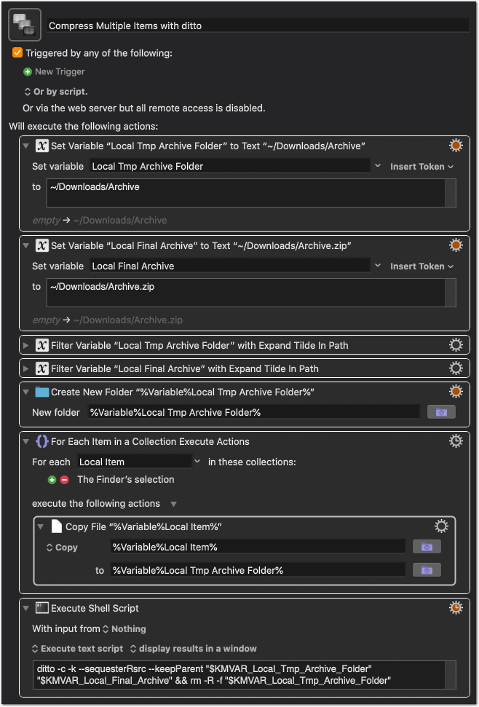Viewport: 479px width, 707px height.
Task: Remove Finder's selection collection with the red minus
Action: click(65, 480)
